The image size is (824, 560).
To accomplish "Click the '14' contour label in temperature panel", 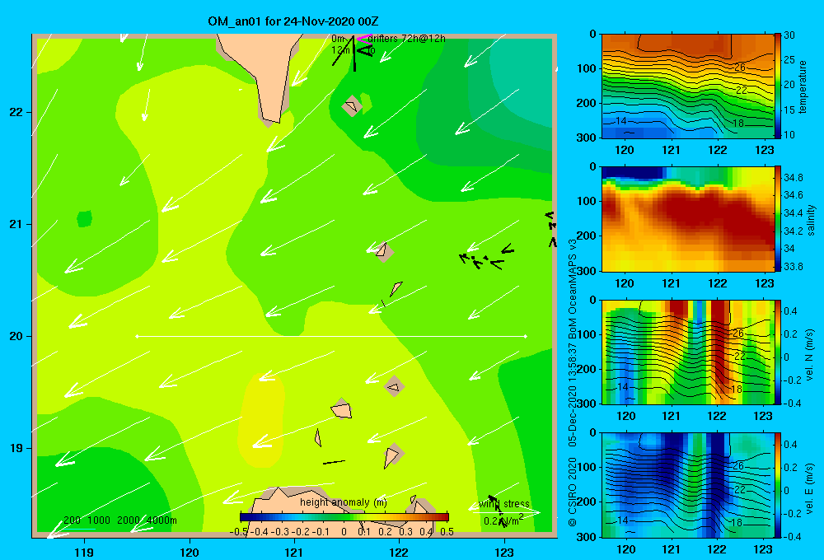I will click(x=621, y=121).
